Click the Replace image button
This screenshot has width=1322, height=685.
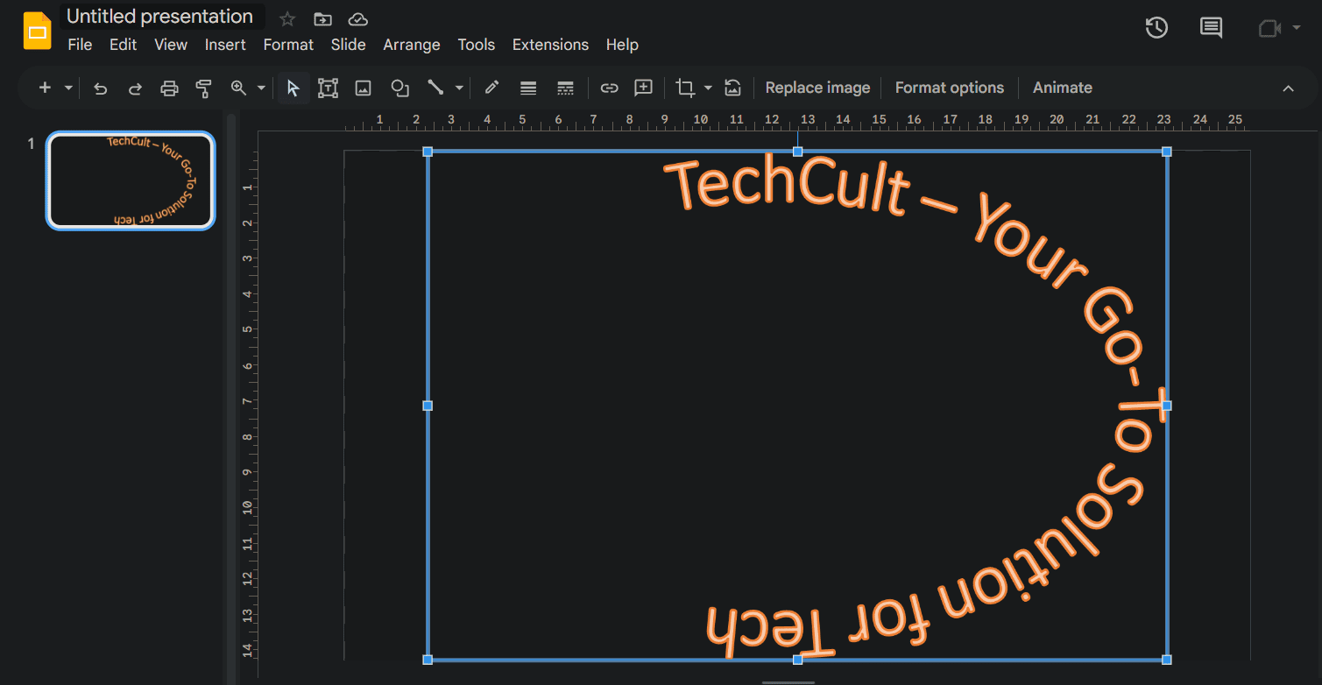point(817,88)
